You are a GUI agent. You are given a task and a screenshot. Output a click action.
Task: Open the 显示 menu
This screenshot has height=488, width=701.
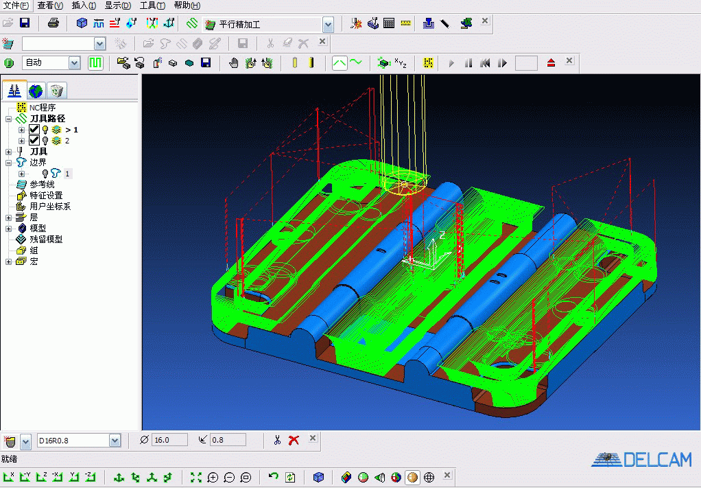tap(117, 5)
